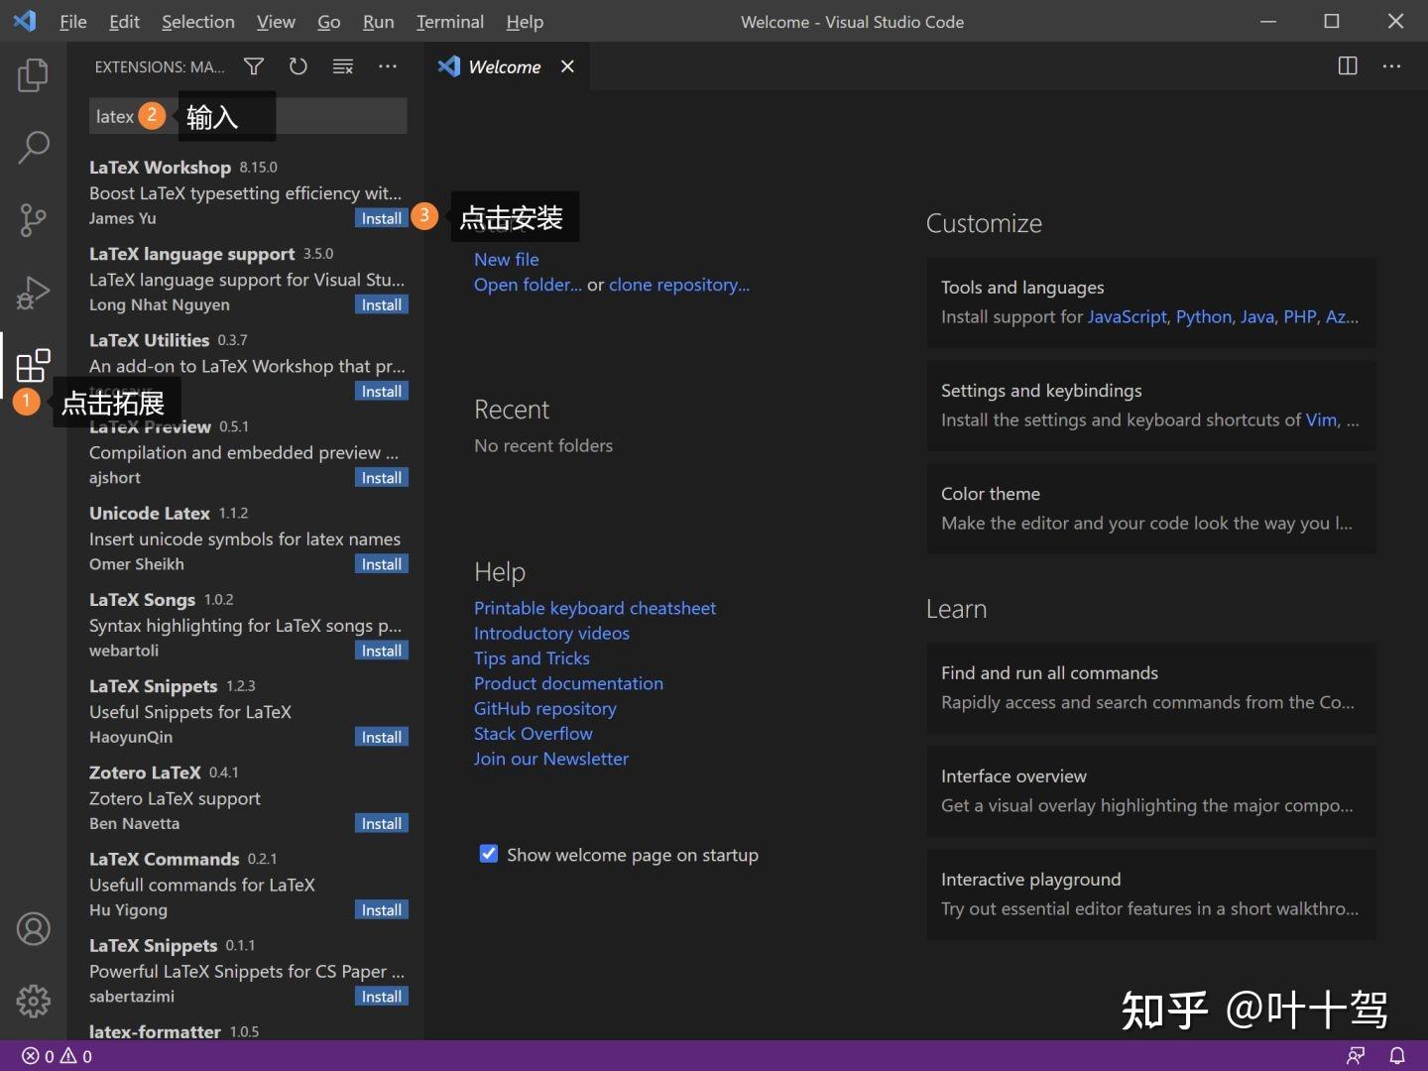Open the Accounts menu icon
This screenshot has width=1428, height=1071.
coord(33,929)
